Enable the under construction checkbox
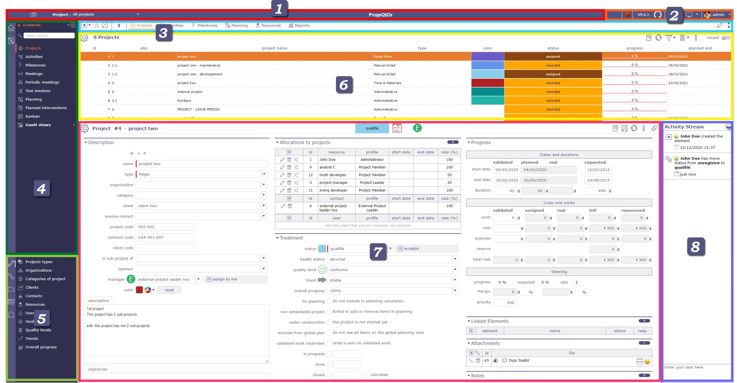Screen dimensions: 737x383 pyautogui.click(x=330, y=322)
